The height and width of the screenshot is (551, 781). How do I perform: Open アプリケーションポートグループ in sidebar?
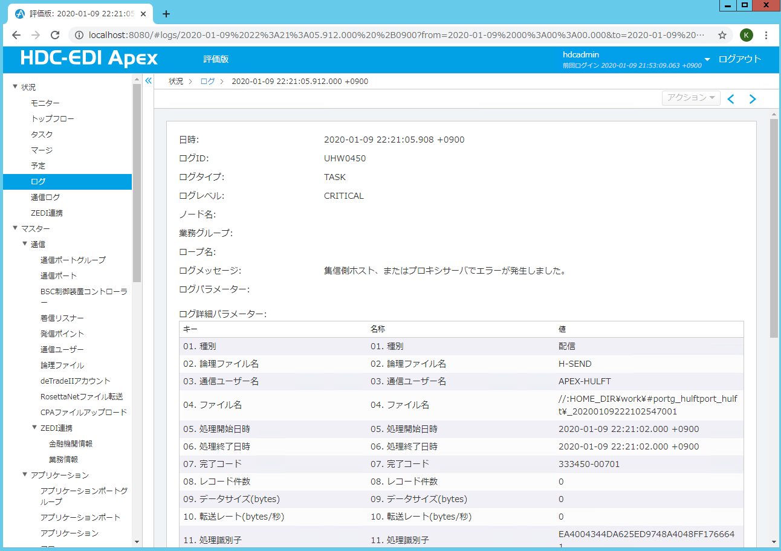(84, 496)
